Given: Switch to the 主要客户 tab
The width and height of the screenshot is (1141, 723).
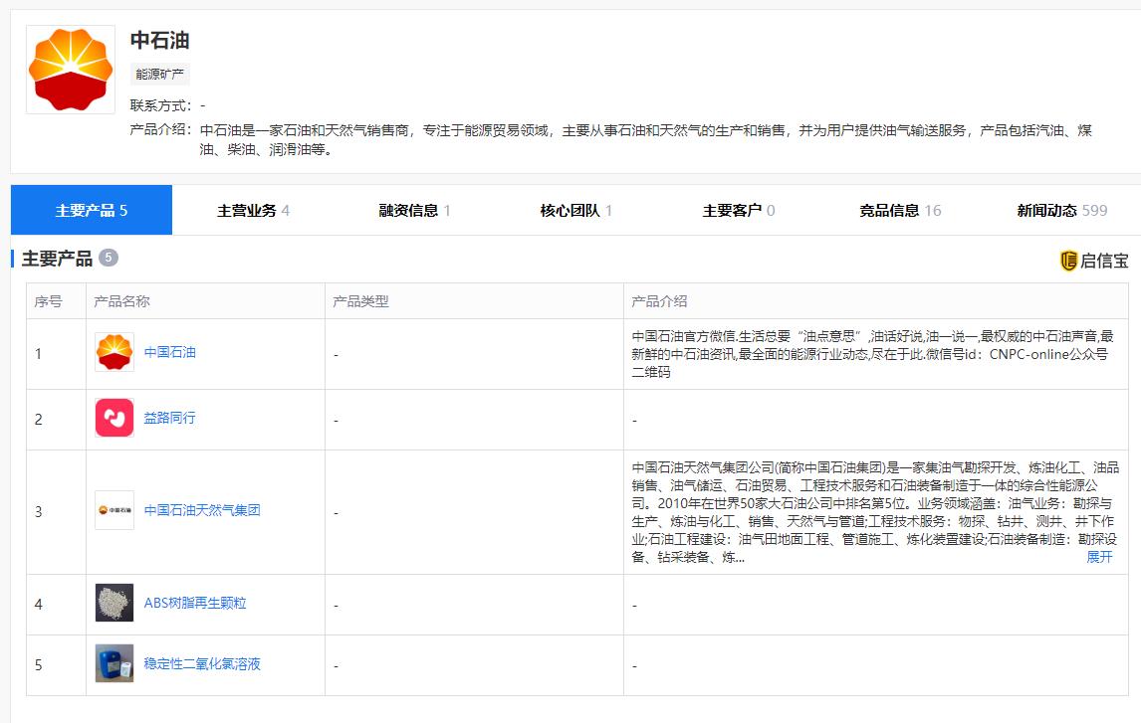Looking at the screenshot, I should pyautogui.click(x=739, y=210).
